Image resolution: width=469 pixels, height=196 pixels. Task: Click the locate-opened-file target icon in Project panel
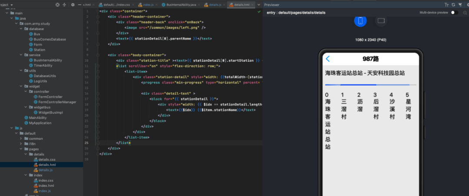tap(58, 5)
